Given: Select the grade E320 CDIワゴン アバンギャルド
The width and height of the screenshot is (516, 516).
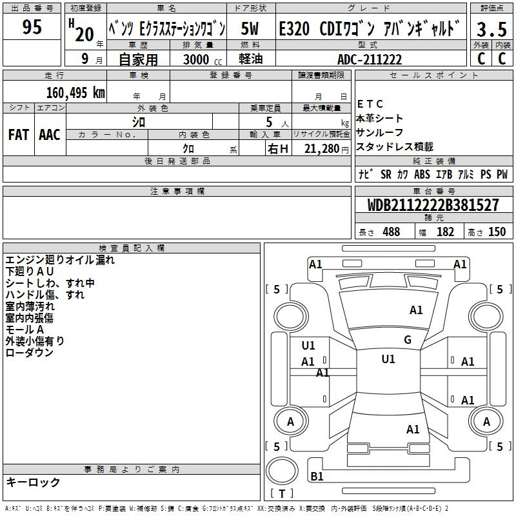Looking at the screenshot, I should tap(369, 28).
